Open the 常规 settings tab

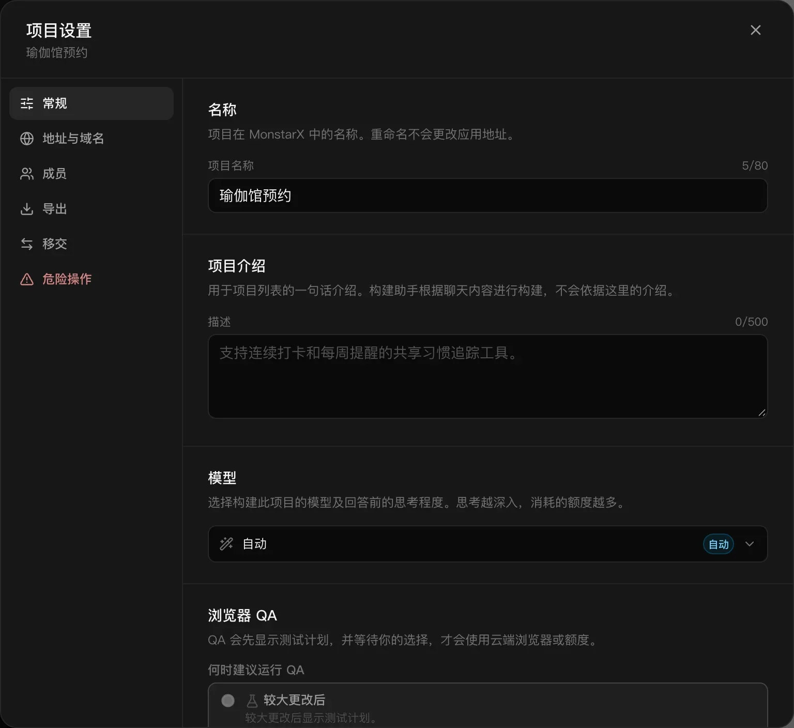(91, 103)
